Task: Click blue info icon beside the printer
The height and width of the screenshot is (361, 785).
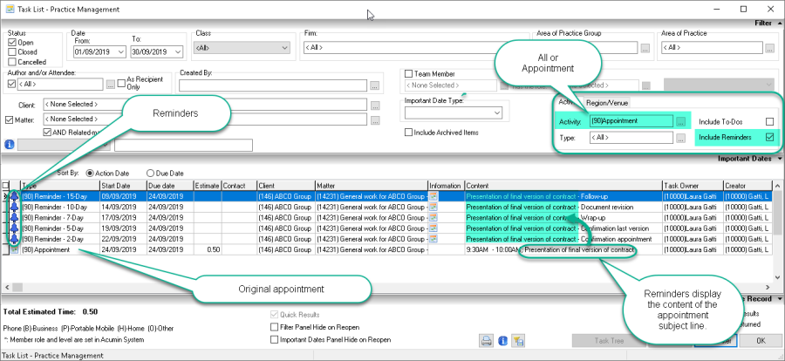Action: [x=503, y=341]
